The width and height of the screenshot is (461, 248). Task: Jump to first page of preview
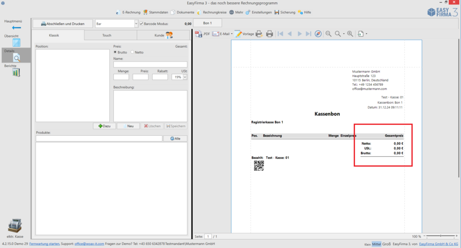[x=280, y=34]
